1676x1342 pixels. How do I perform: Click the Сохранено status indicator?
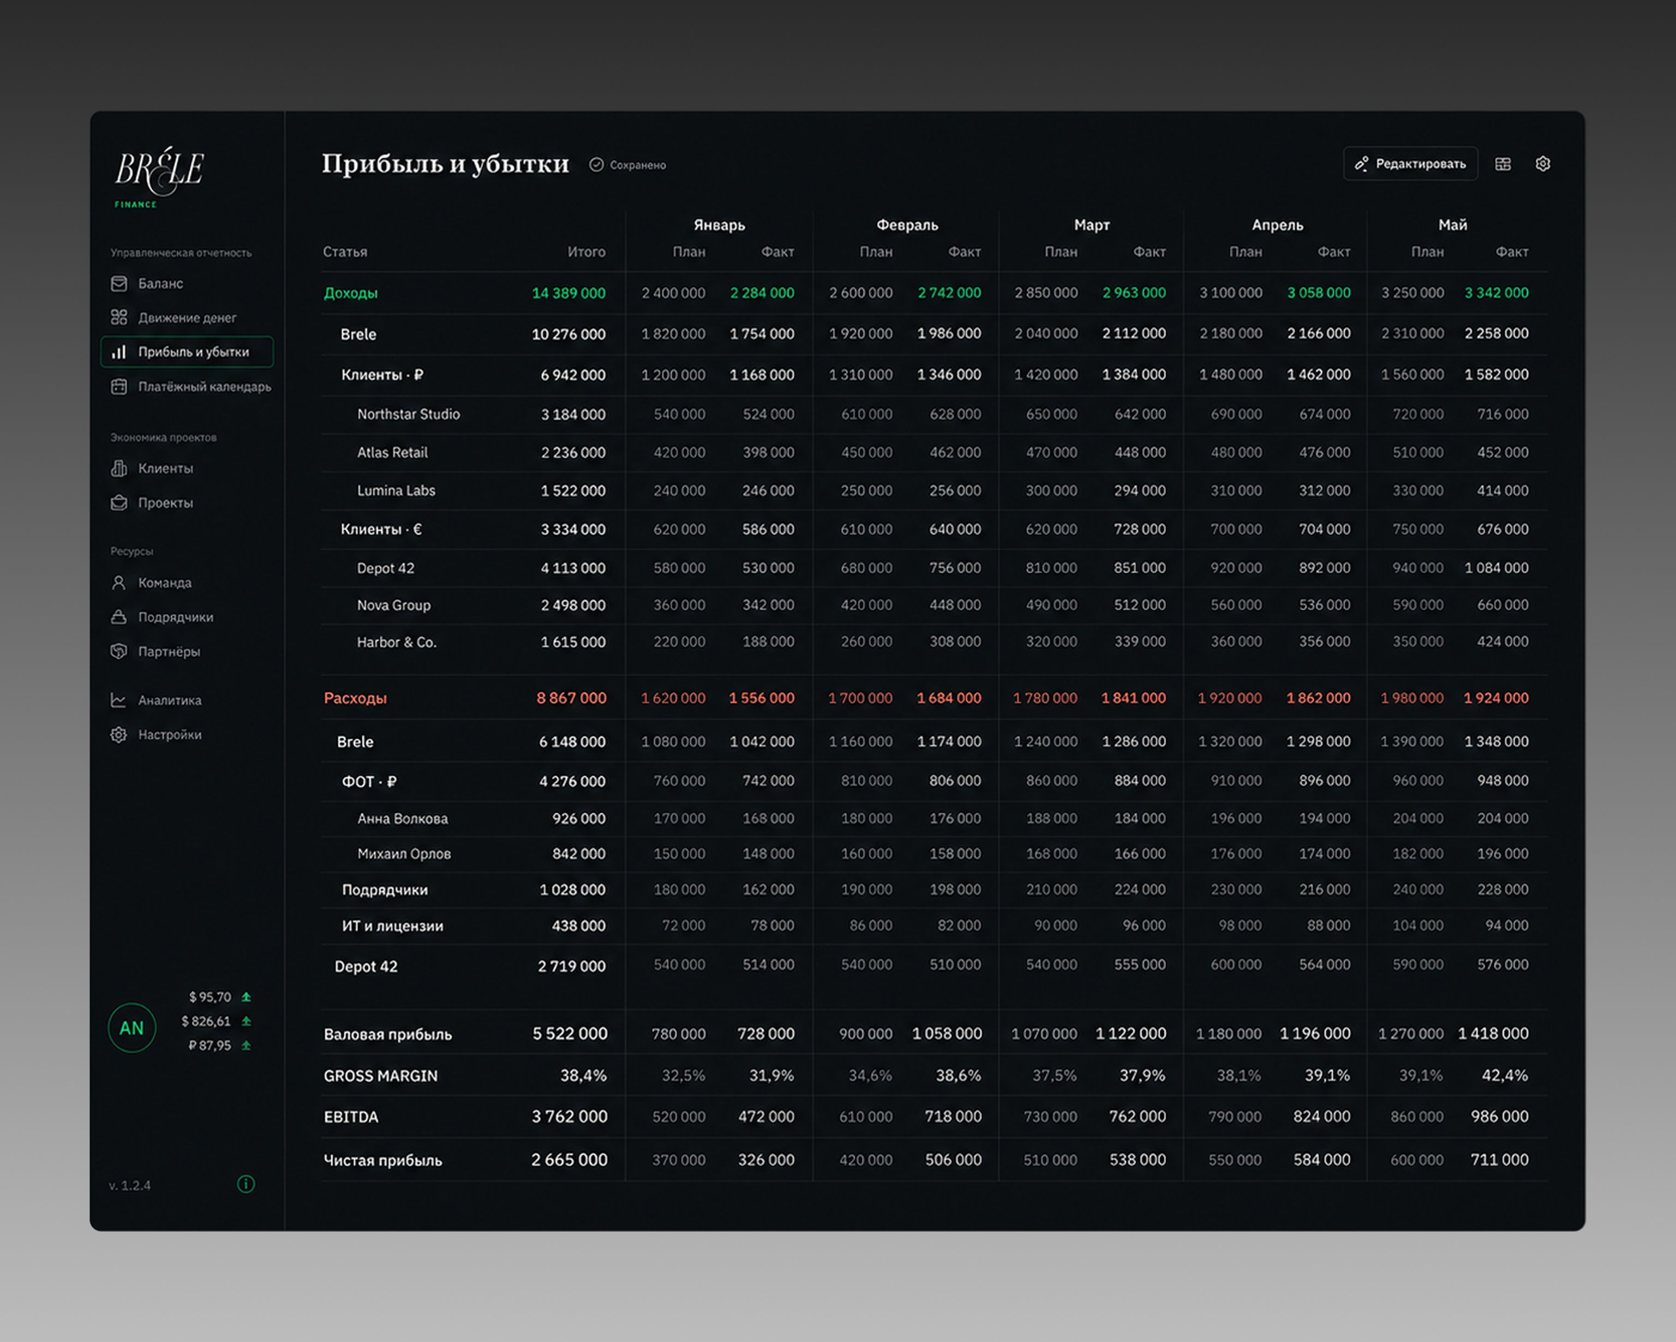tap(628, 165)
